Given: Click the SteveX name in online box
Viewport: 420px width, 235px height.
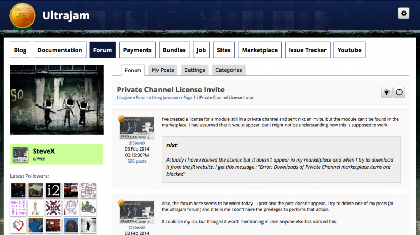Looking at the screenshot, I should tap(44, 151).
